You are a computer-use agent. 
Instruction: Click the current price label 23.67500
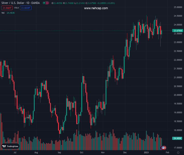tap(177, 31)
